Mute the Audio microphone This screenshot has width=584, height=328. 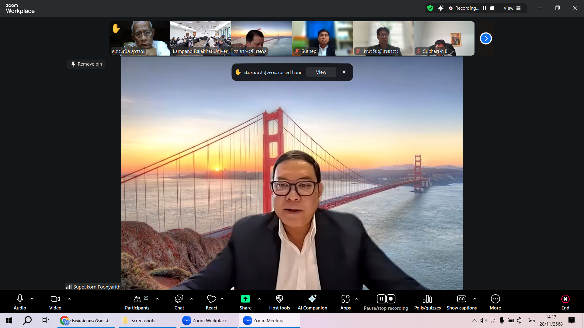coord(20,299)
